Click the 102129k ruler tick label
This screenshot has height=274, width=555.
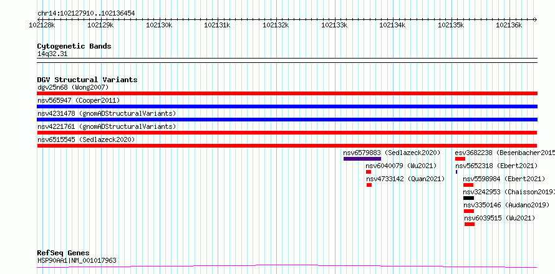coord(100,25)
